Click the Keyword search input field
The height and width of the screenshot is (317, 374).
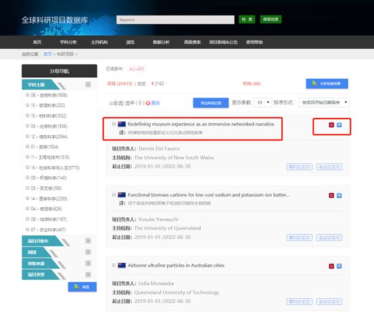pos(175,20)
